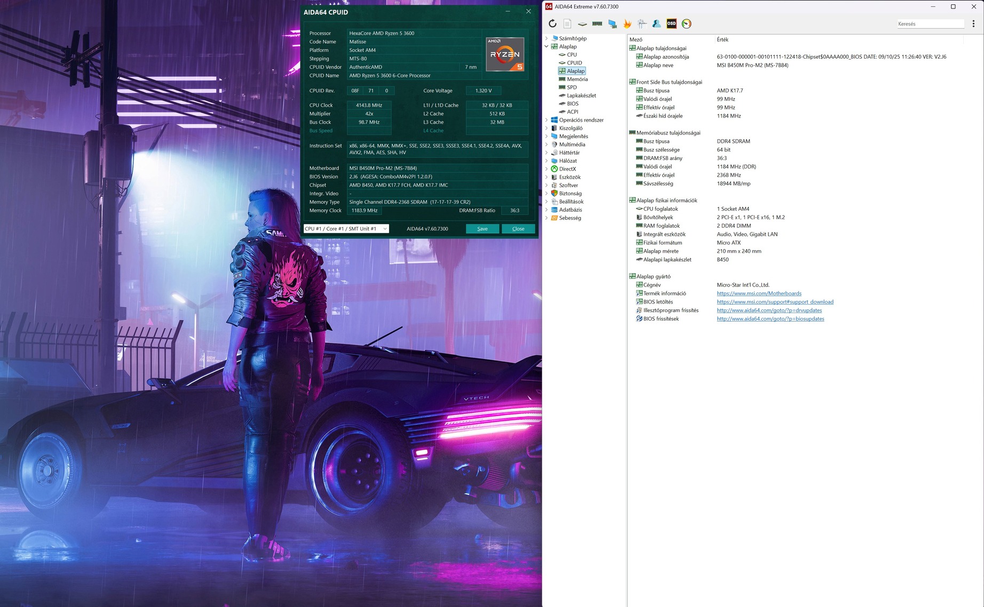This screenshot has width=984, height=607.
Task: Select ACPI in the sidebar tree
Action: pos(573,112)
